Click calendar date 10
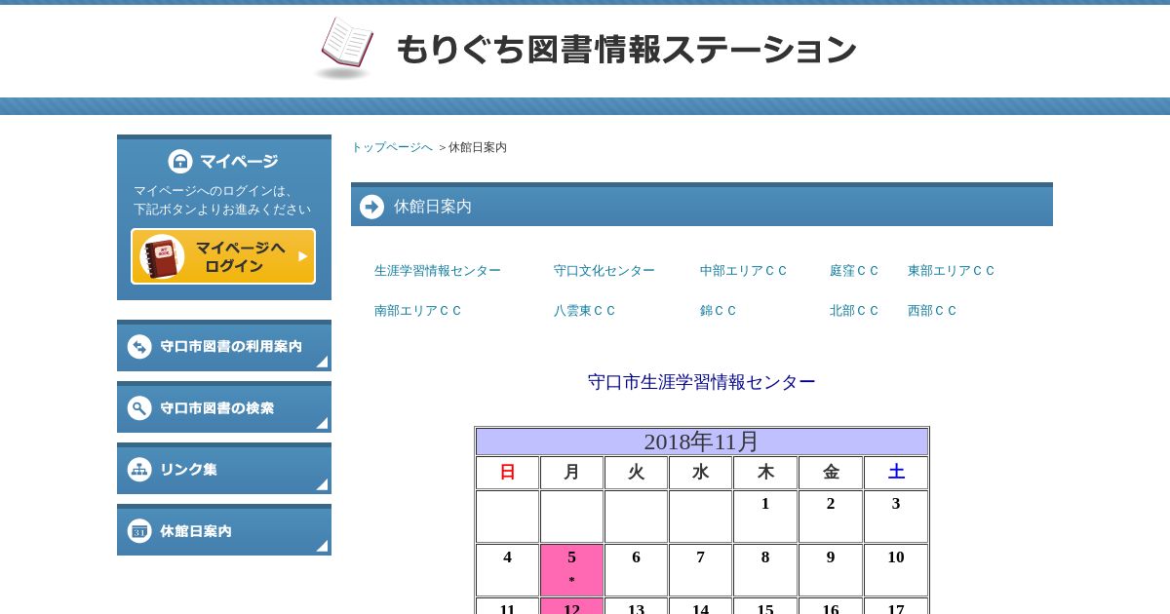Screen dimensions: 1170x614 (896, 570)
